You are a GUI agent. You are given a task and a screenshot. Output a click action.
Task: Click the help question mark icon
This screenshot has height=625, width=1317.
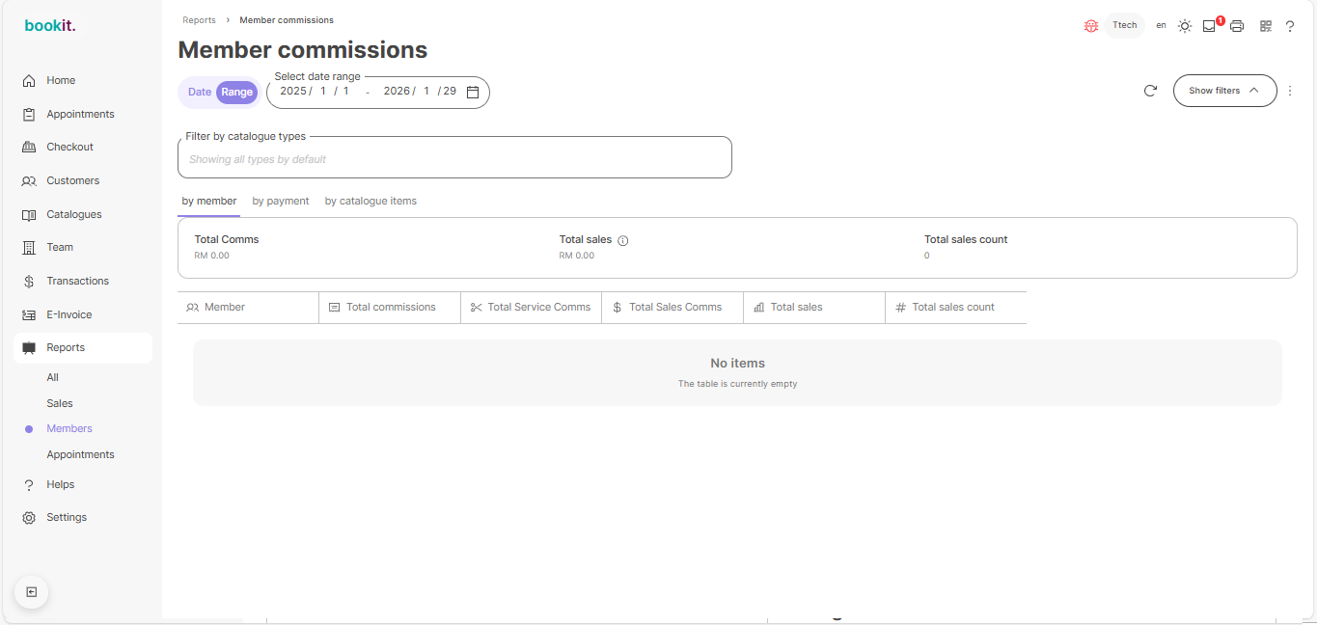1290,26
